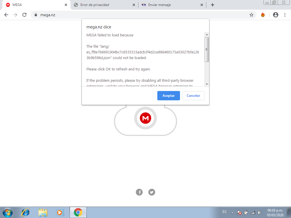Click the dialog scrollbar thumb
This screenshot has height=218, width=291.
207,49
